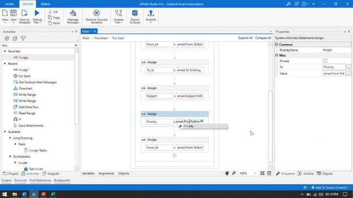This screenshot has width=353, height=198.
Task: Switch to HOME ribbon tab
Action: (9, 4)
